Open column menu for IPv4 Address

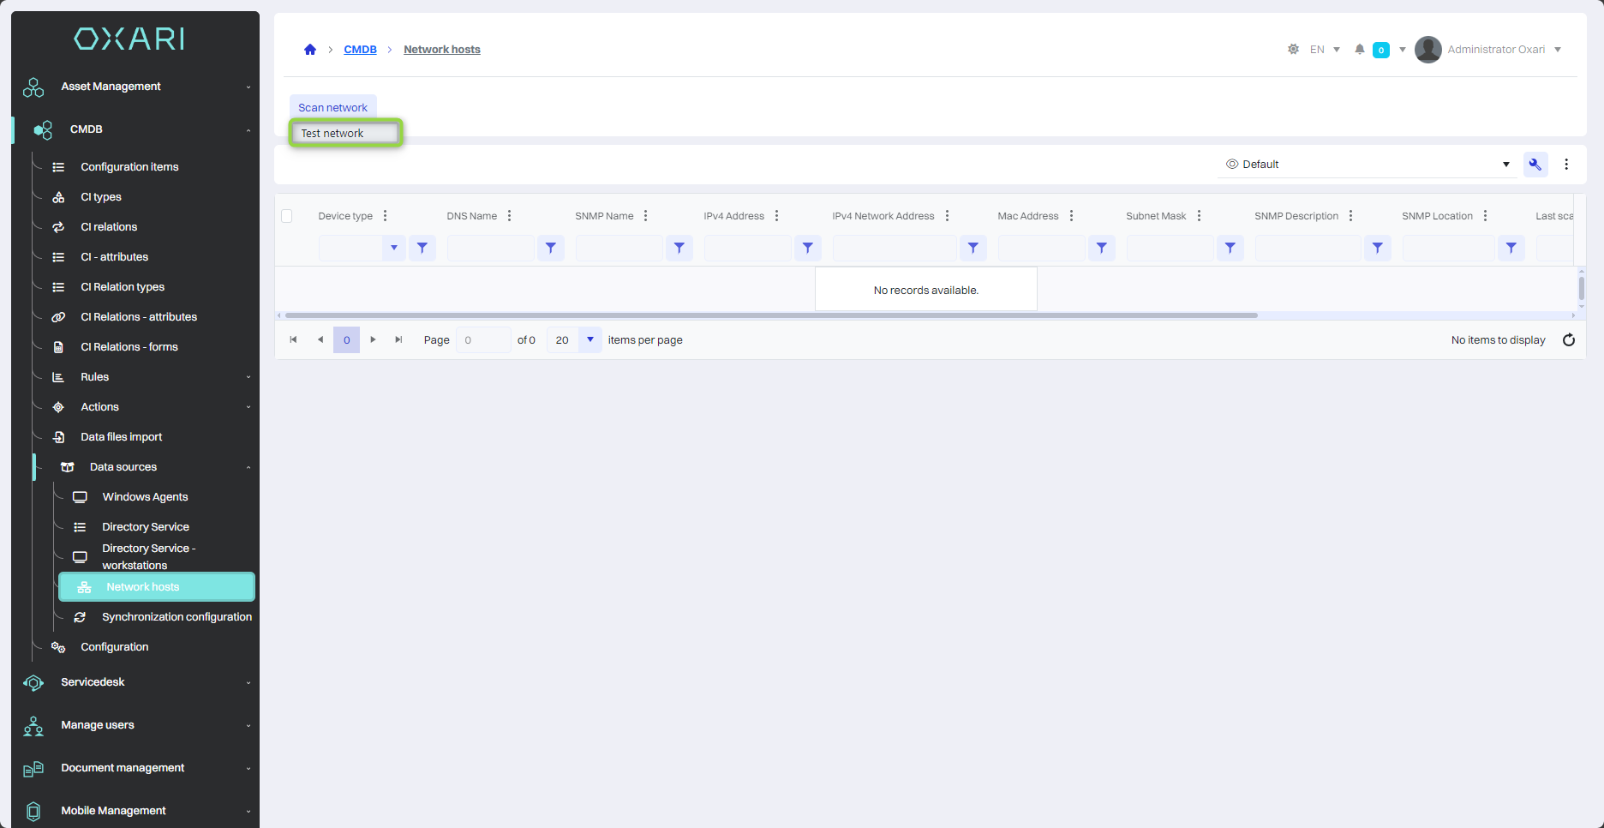(x=776, y=216)
